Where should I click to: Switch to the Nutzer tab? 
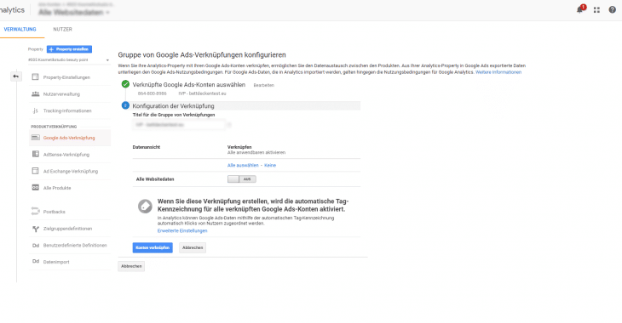click(x=63, y=29)
